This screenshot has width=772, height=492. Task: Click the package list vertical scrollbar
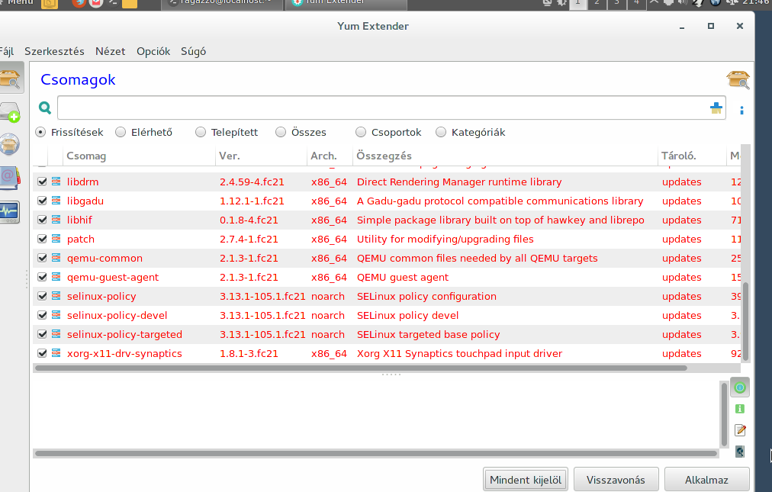click(745, 322)
